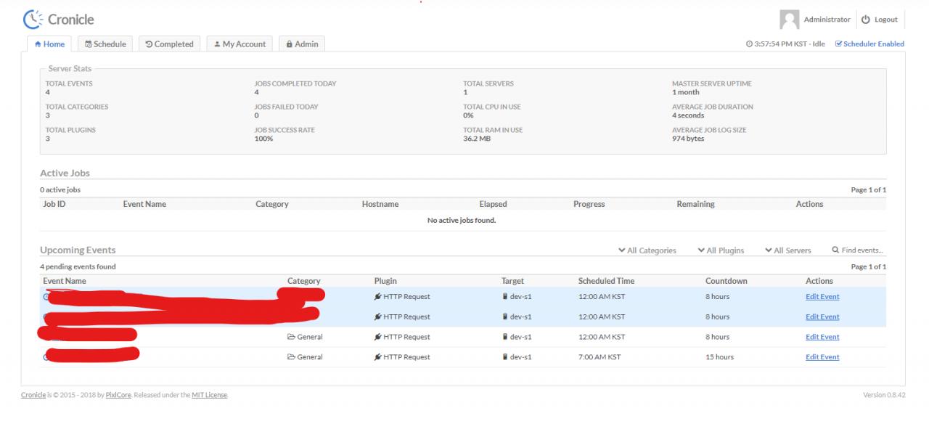Go to the My Account tab
Screen dimensions: 929x437
pos(240,44)
